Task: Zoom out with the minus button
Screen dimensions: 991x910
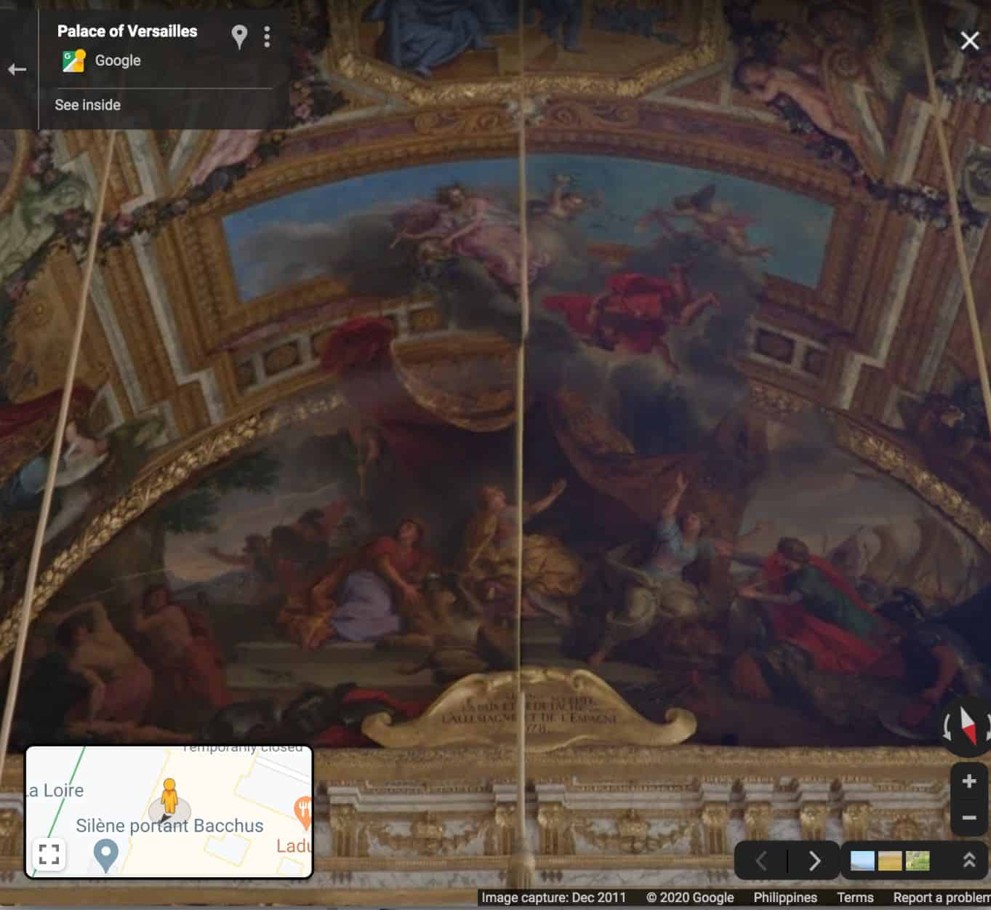Action: (x=969, y=818)
